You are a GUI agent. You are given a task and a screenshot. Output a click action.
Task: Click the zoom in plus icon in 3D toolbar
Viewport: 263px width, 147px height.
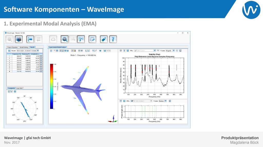pyautogui.click(x=82, y=51)
